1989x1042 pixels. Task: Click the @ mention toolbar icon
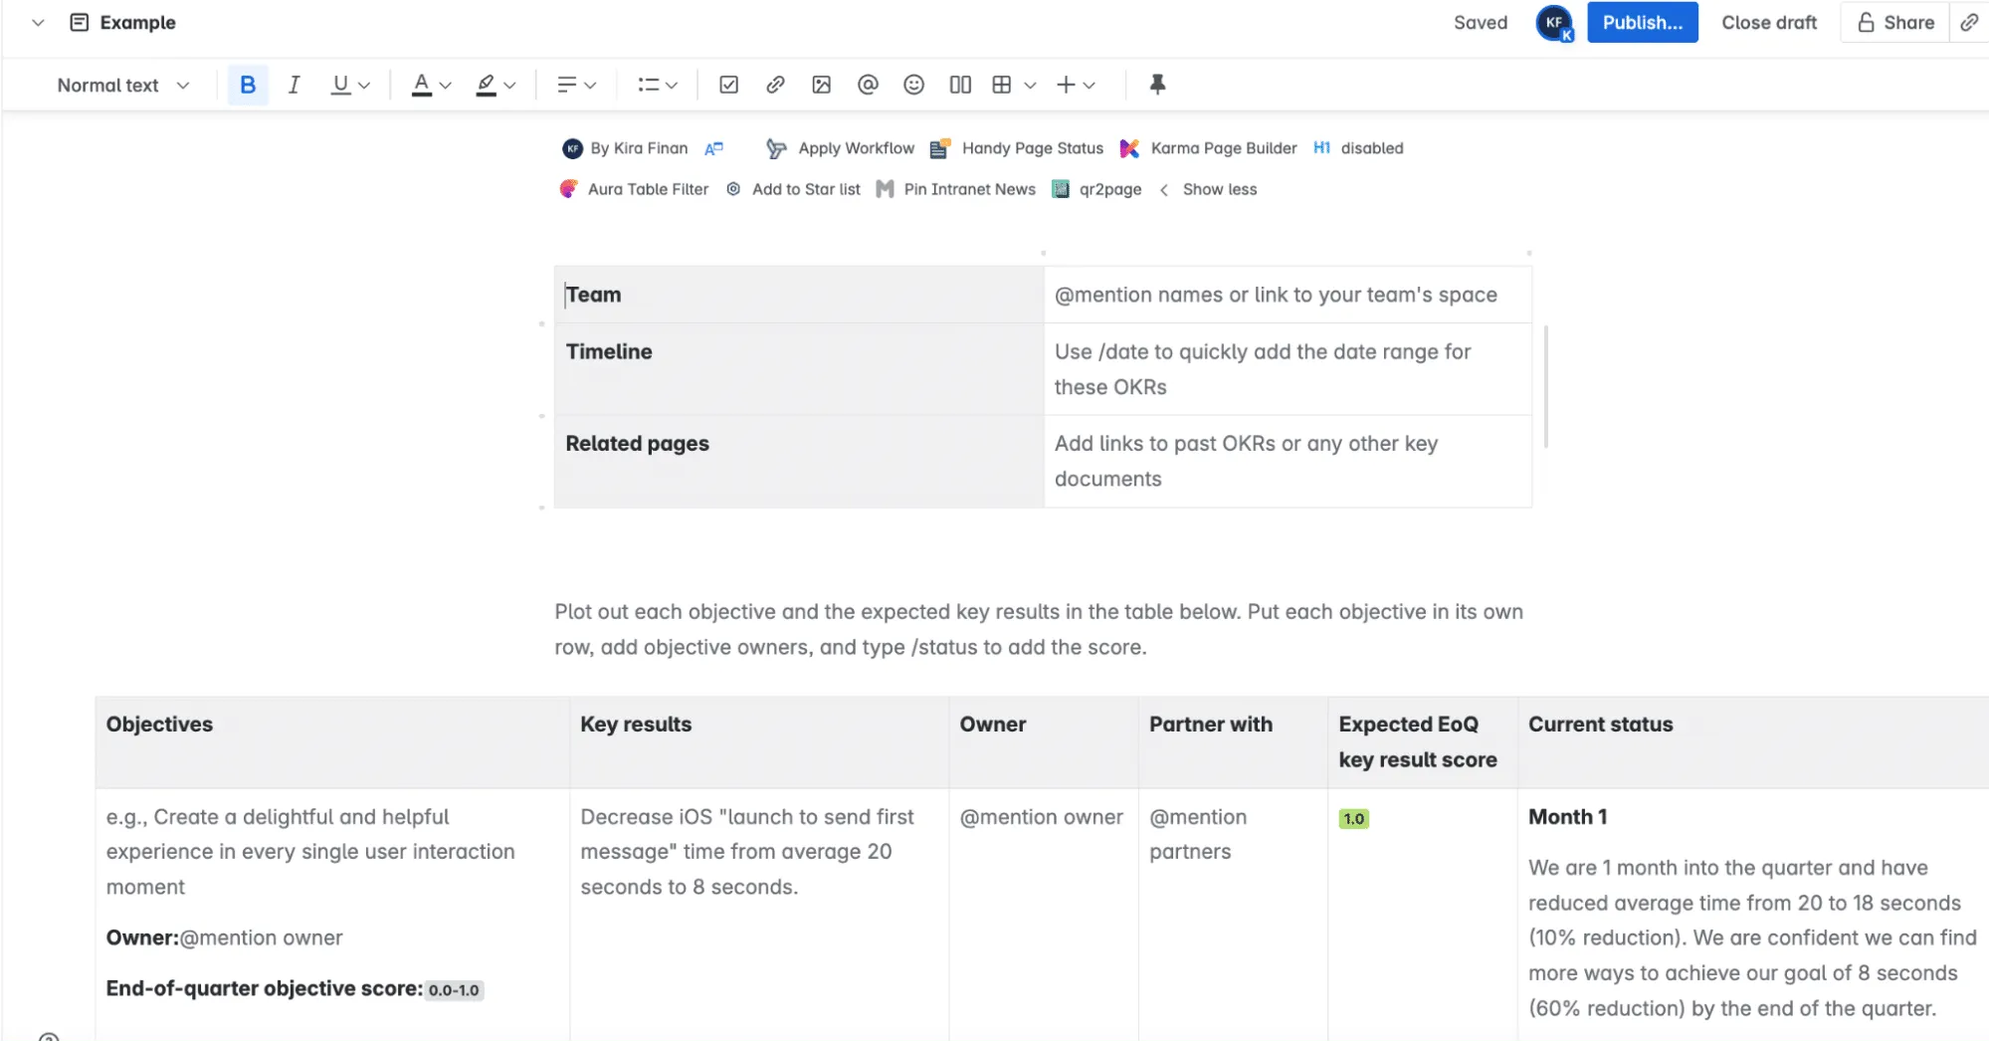coord(868,85)
